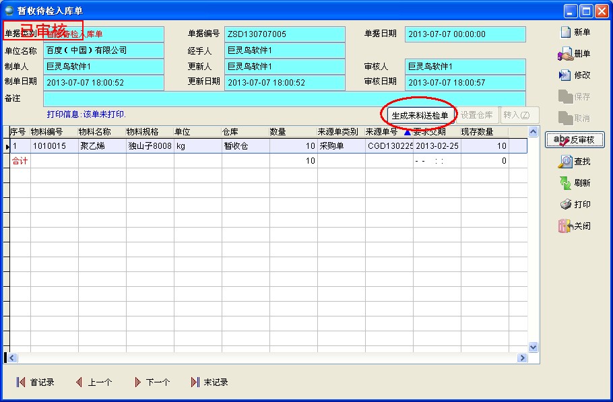Click the 修改 (Modify) icon button
Screen dimensions: 613x402
575,75
